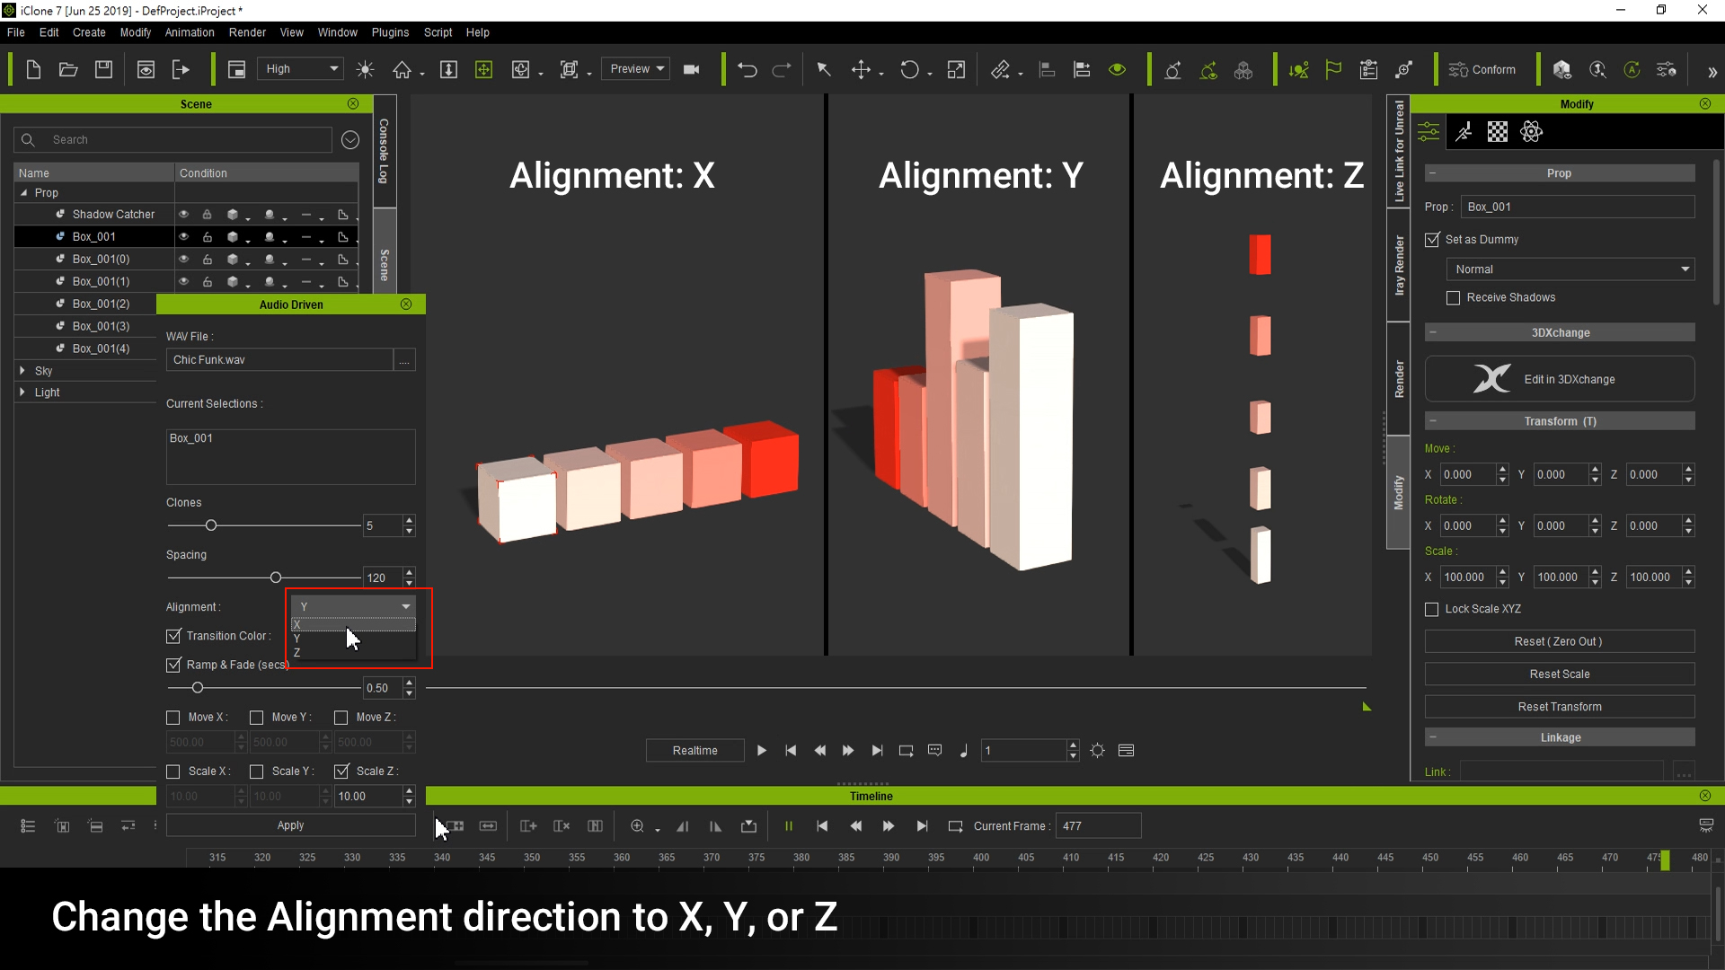Screen dimensions: 1725x970
Task: Enable the Move X checkbox
Action: click(x=173, y=718)
